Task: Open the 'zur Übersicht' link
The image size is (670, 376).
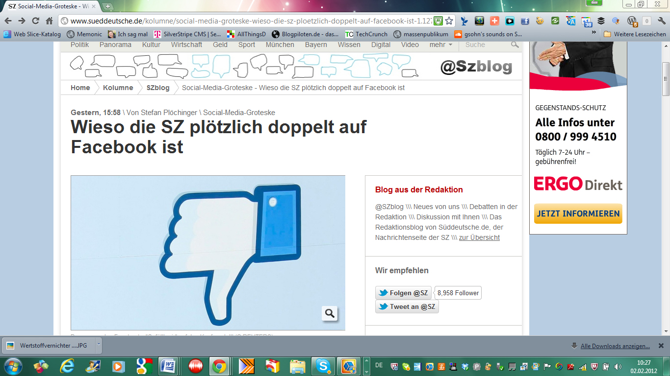Action: [479, 237]
